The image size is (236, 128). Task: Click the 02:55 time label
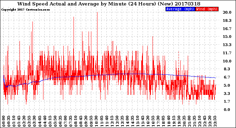(x=29, y=121)
